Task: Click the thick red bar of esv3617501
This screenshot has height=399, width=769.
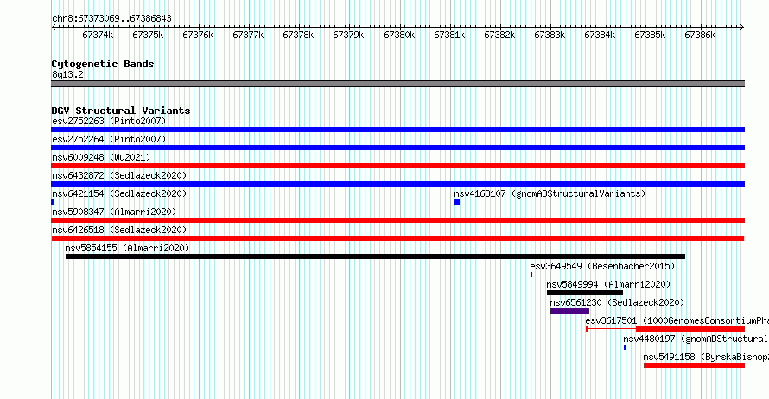Action: 690,329
